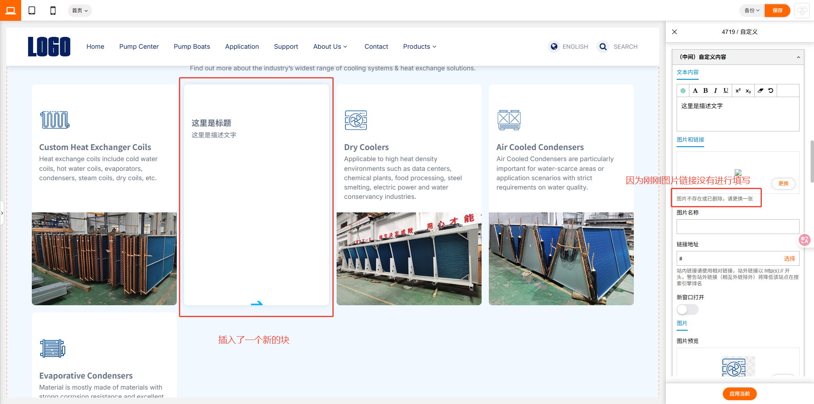This screenshot has height=404, width=814.
Task: Toggle underline formatting
Action: 726,91
